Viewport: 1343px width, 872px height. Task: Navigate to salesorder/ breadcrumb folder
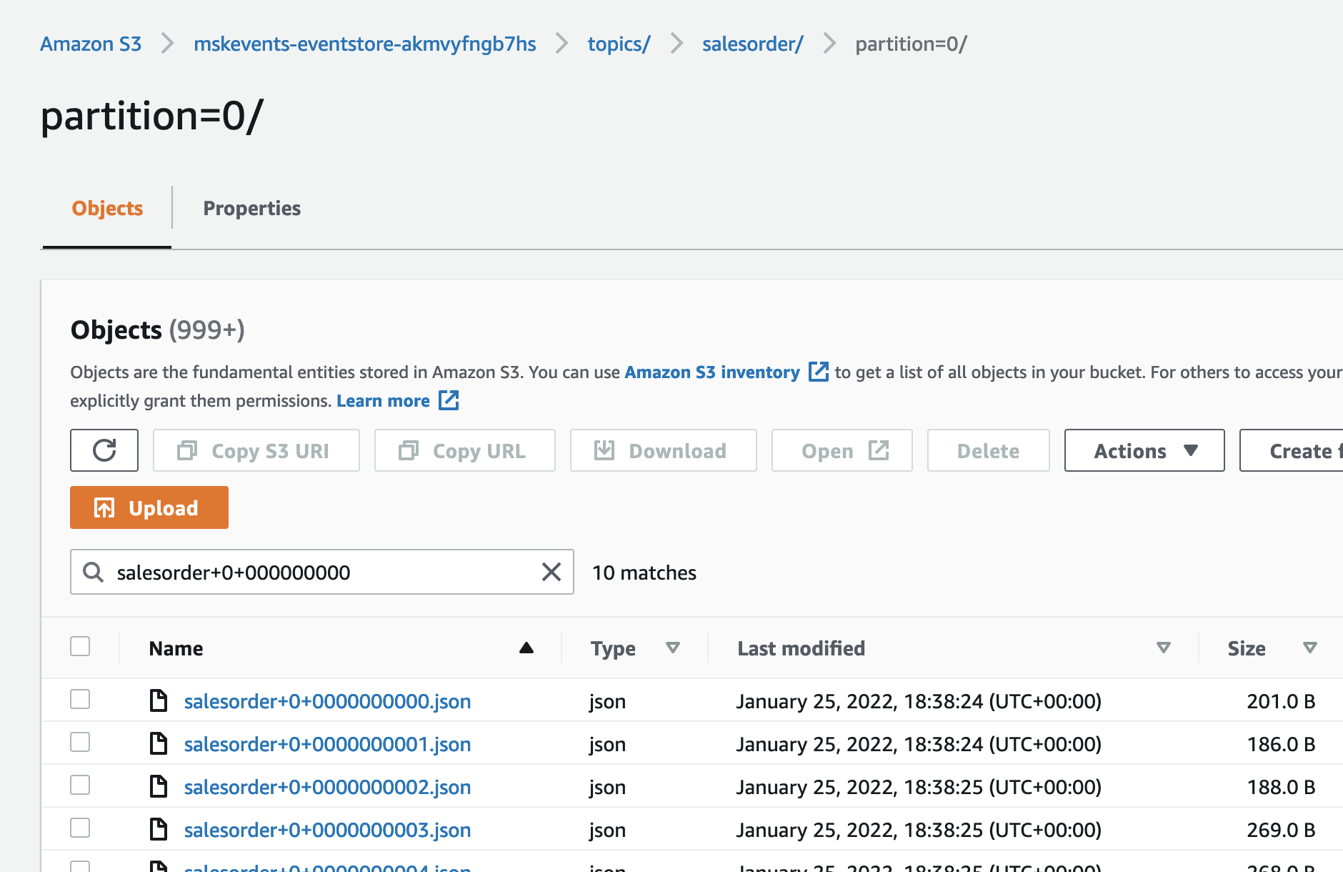tap(752, 44)
